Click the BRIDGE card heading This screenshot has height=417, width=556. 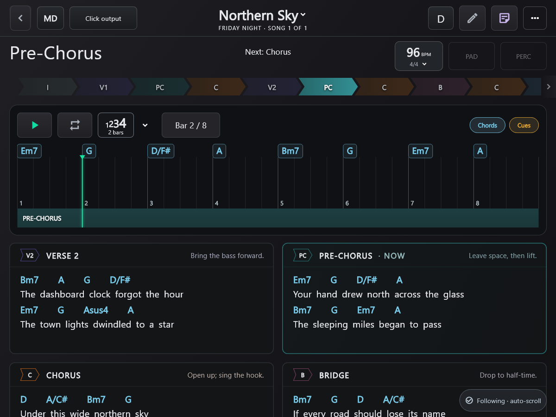click(334, 375)
